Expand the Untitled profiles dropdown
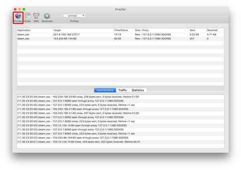 pos(74,16)
